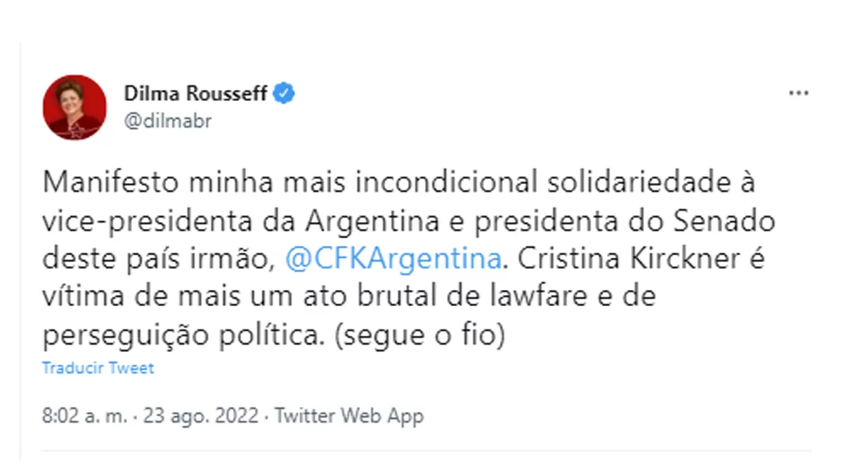This screenshot has width=843, height=474.
Task: Click the phrase segue o fio
Action: coord(419,334)
